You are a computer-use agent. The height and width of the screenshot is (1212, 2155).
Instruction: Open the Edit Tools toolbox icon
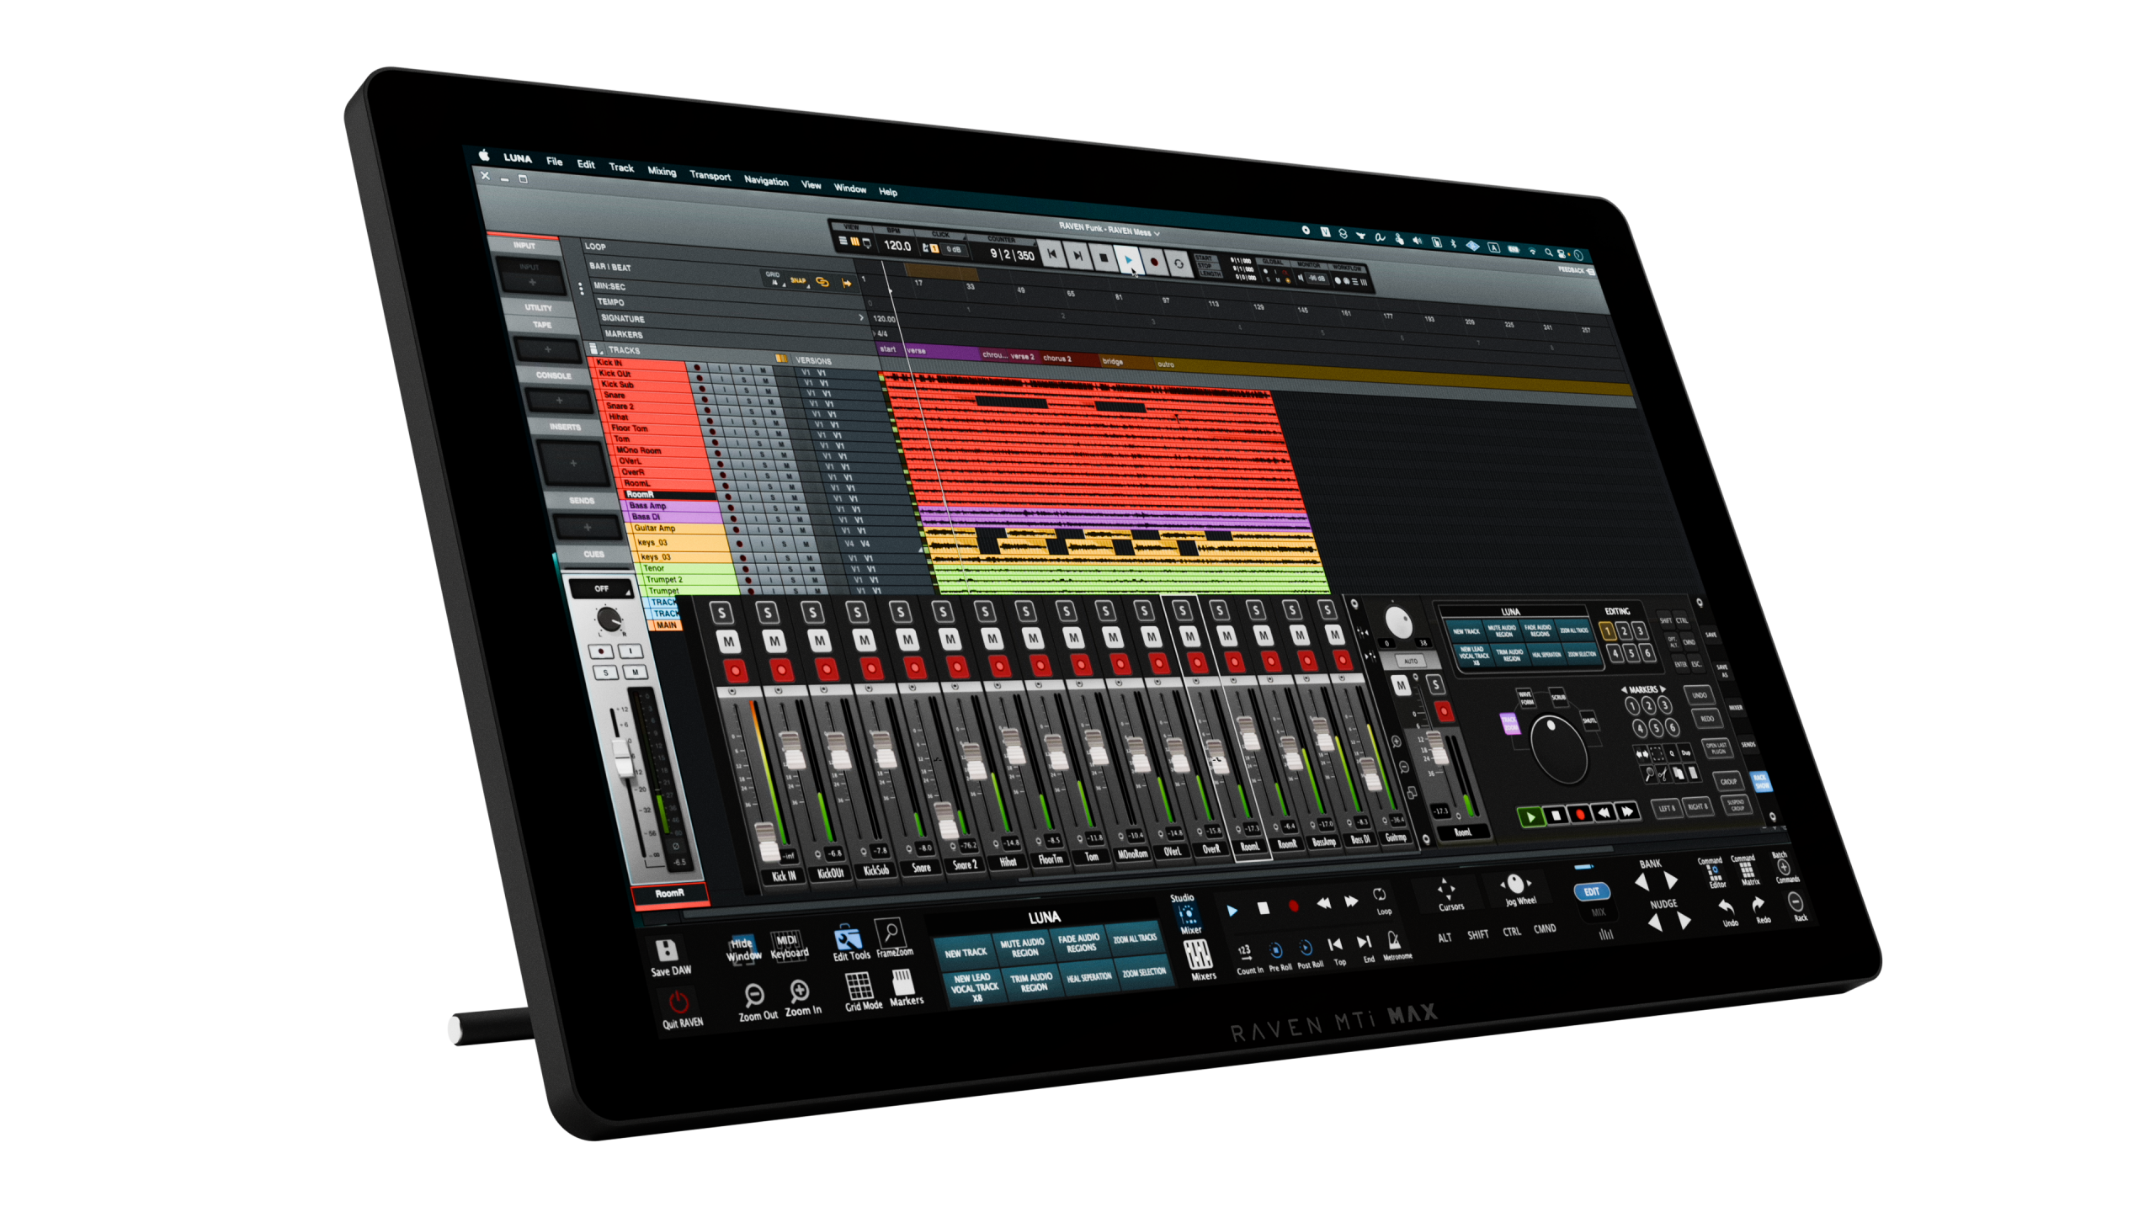click(x=847, y=938)
